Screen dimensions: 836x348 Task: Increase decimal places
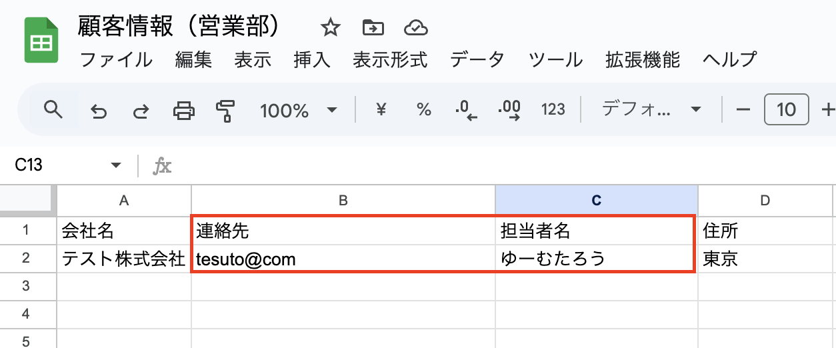click(x=510, y=110)
